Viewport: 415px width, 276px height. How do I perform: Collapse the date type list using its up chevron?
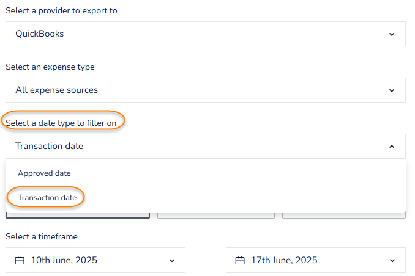(392, 147)
